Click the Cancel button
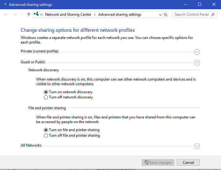Image resolution: width=221 pixels, height=170 pixels. 188,162
